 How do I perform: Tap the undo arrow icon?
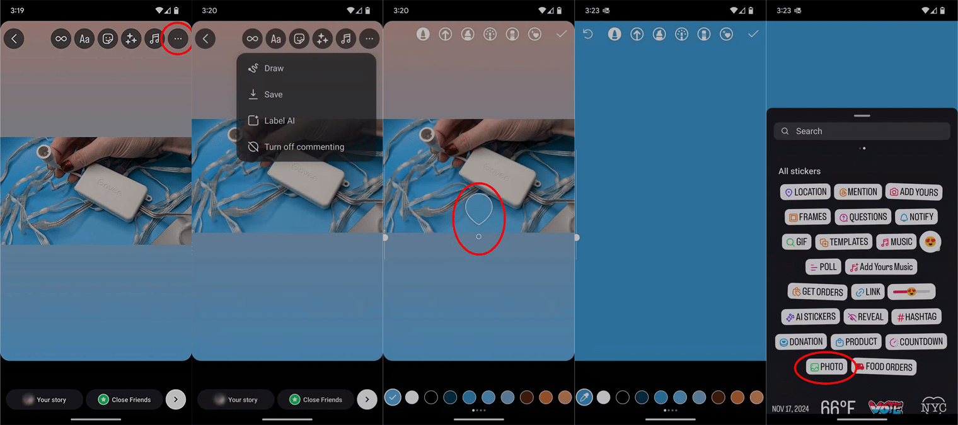(588, 34)
